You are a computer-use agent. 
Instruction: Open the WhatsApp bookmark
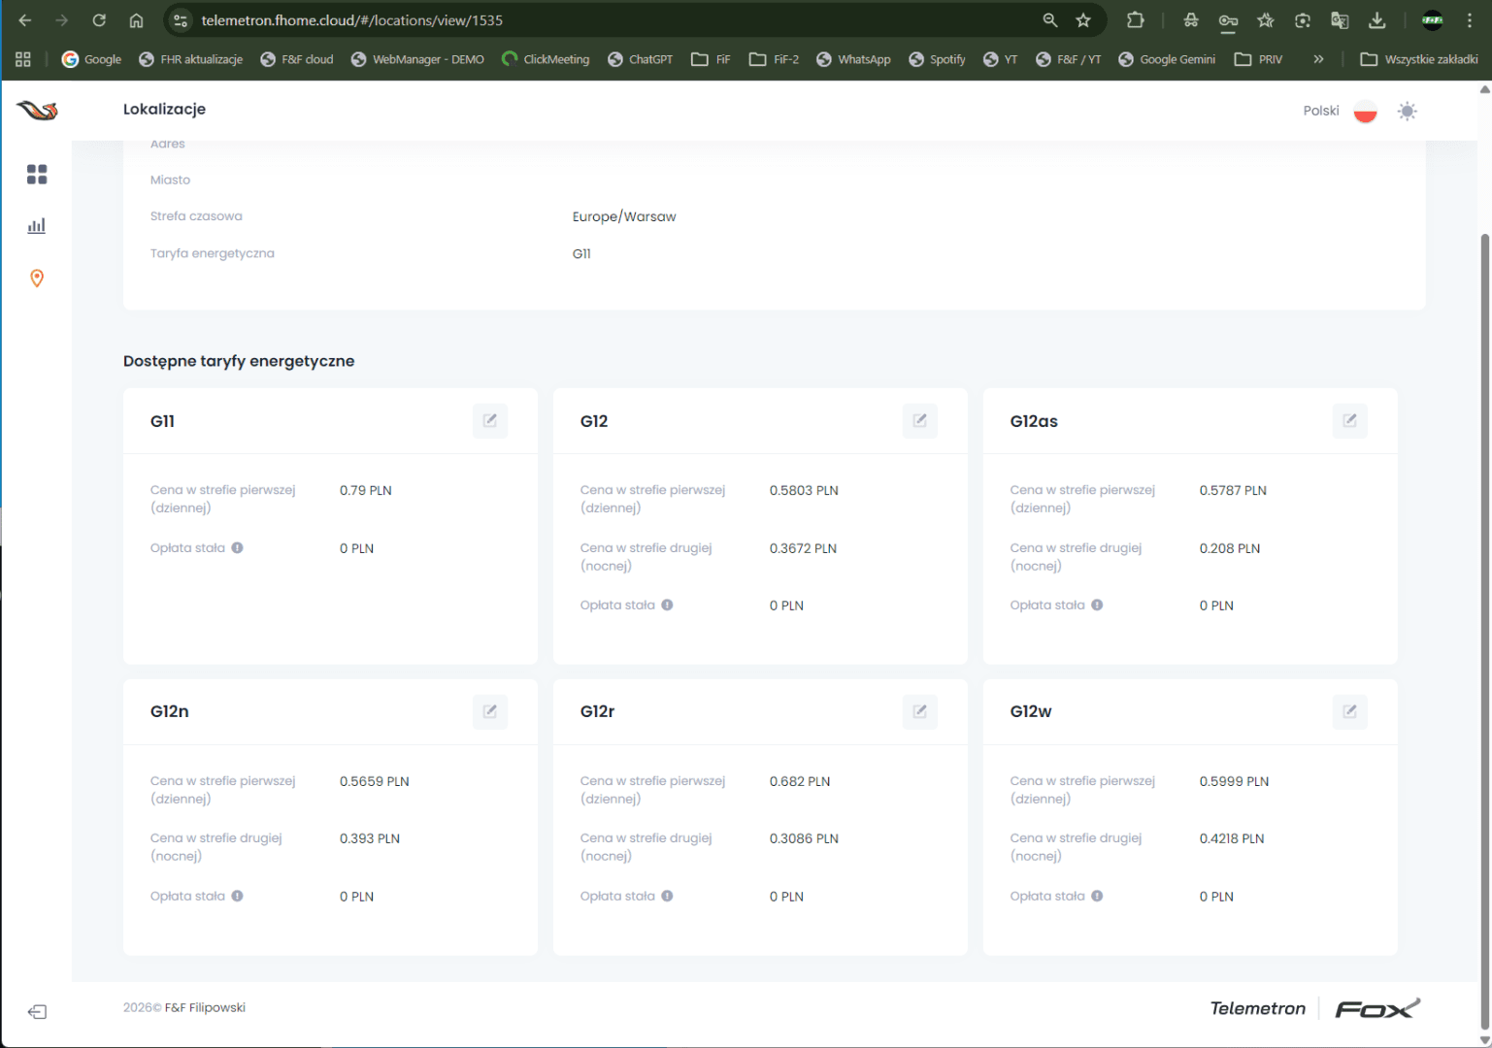click(853, 59)
